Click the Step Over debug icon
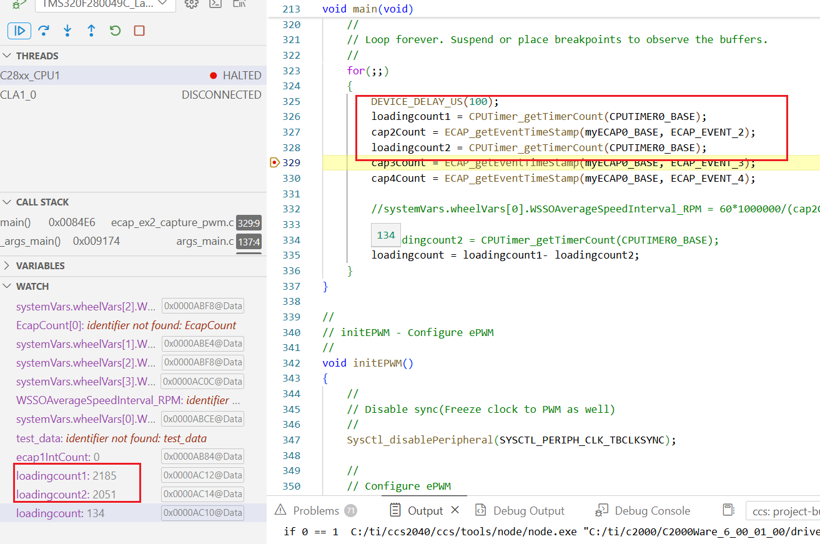This screenshot has width=820, height=544. [x=44, y=31]
